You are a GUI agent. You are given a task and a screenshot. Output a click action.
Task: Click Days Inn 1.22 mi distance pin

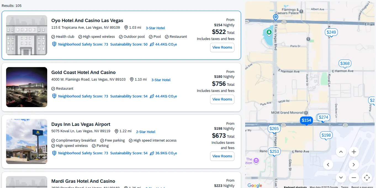click(x=116, y=131)
